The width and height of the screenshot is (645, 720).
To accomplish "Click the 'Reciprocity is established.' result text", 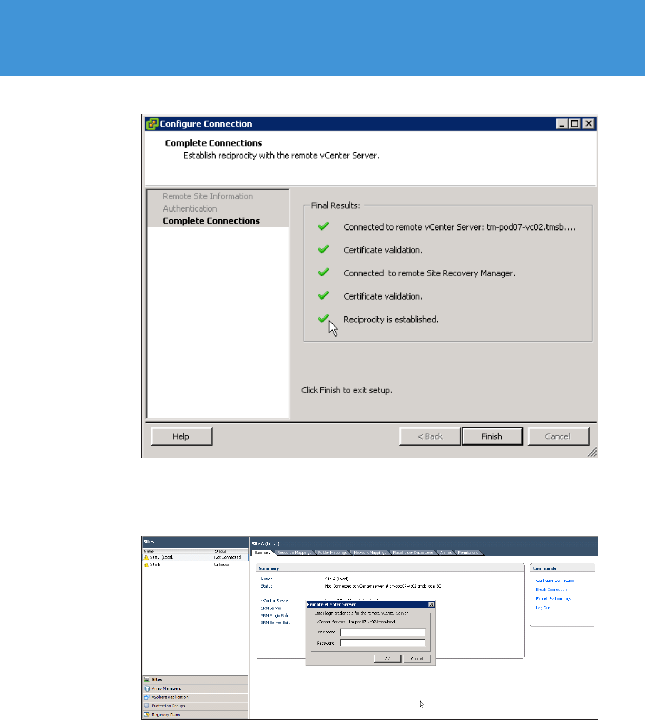I will point(391,319).
